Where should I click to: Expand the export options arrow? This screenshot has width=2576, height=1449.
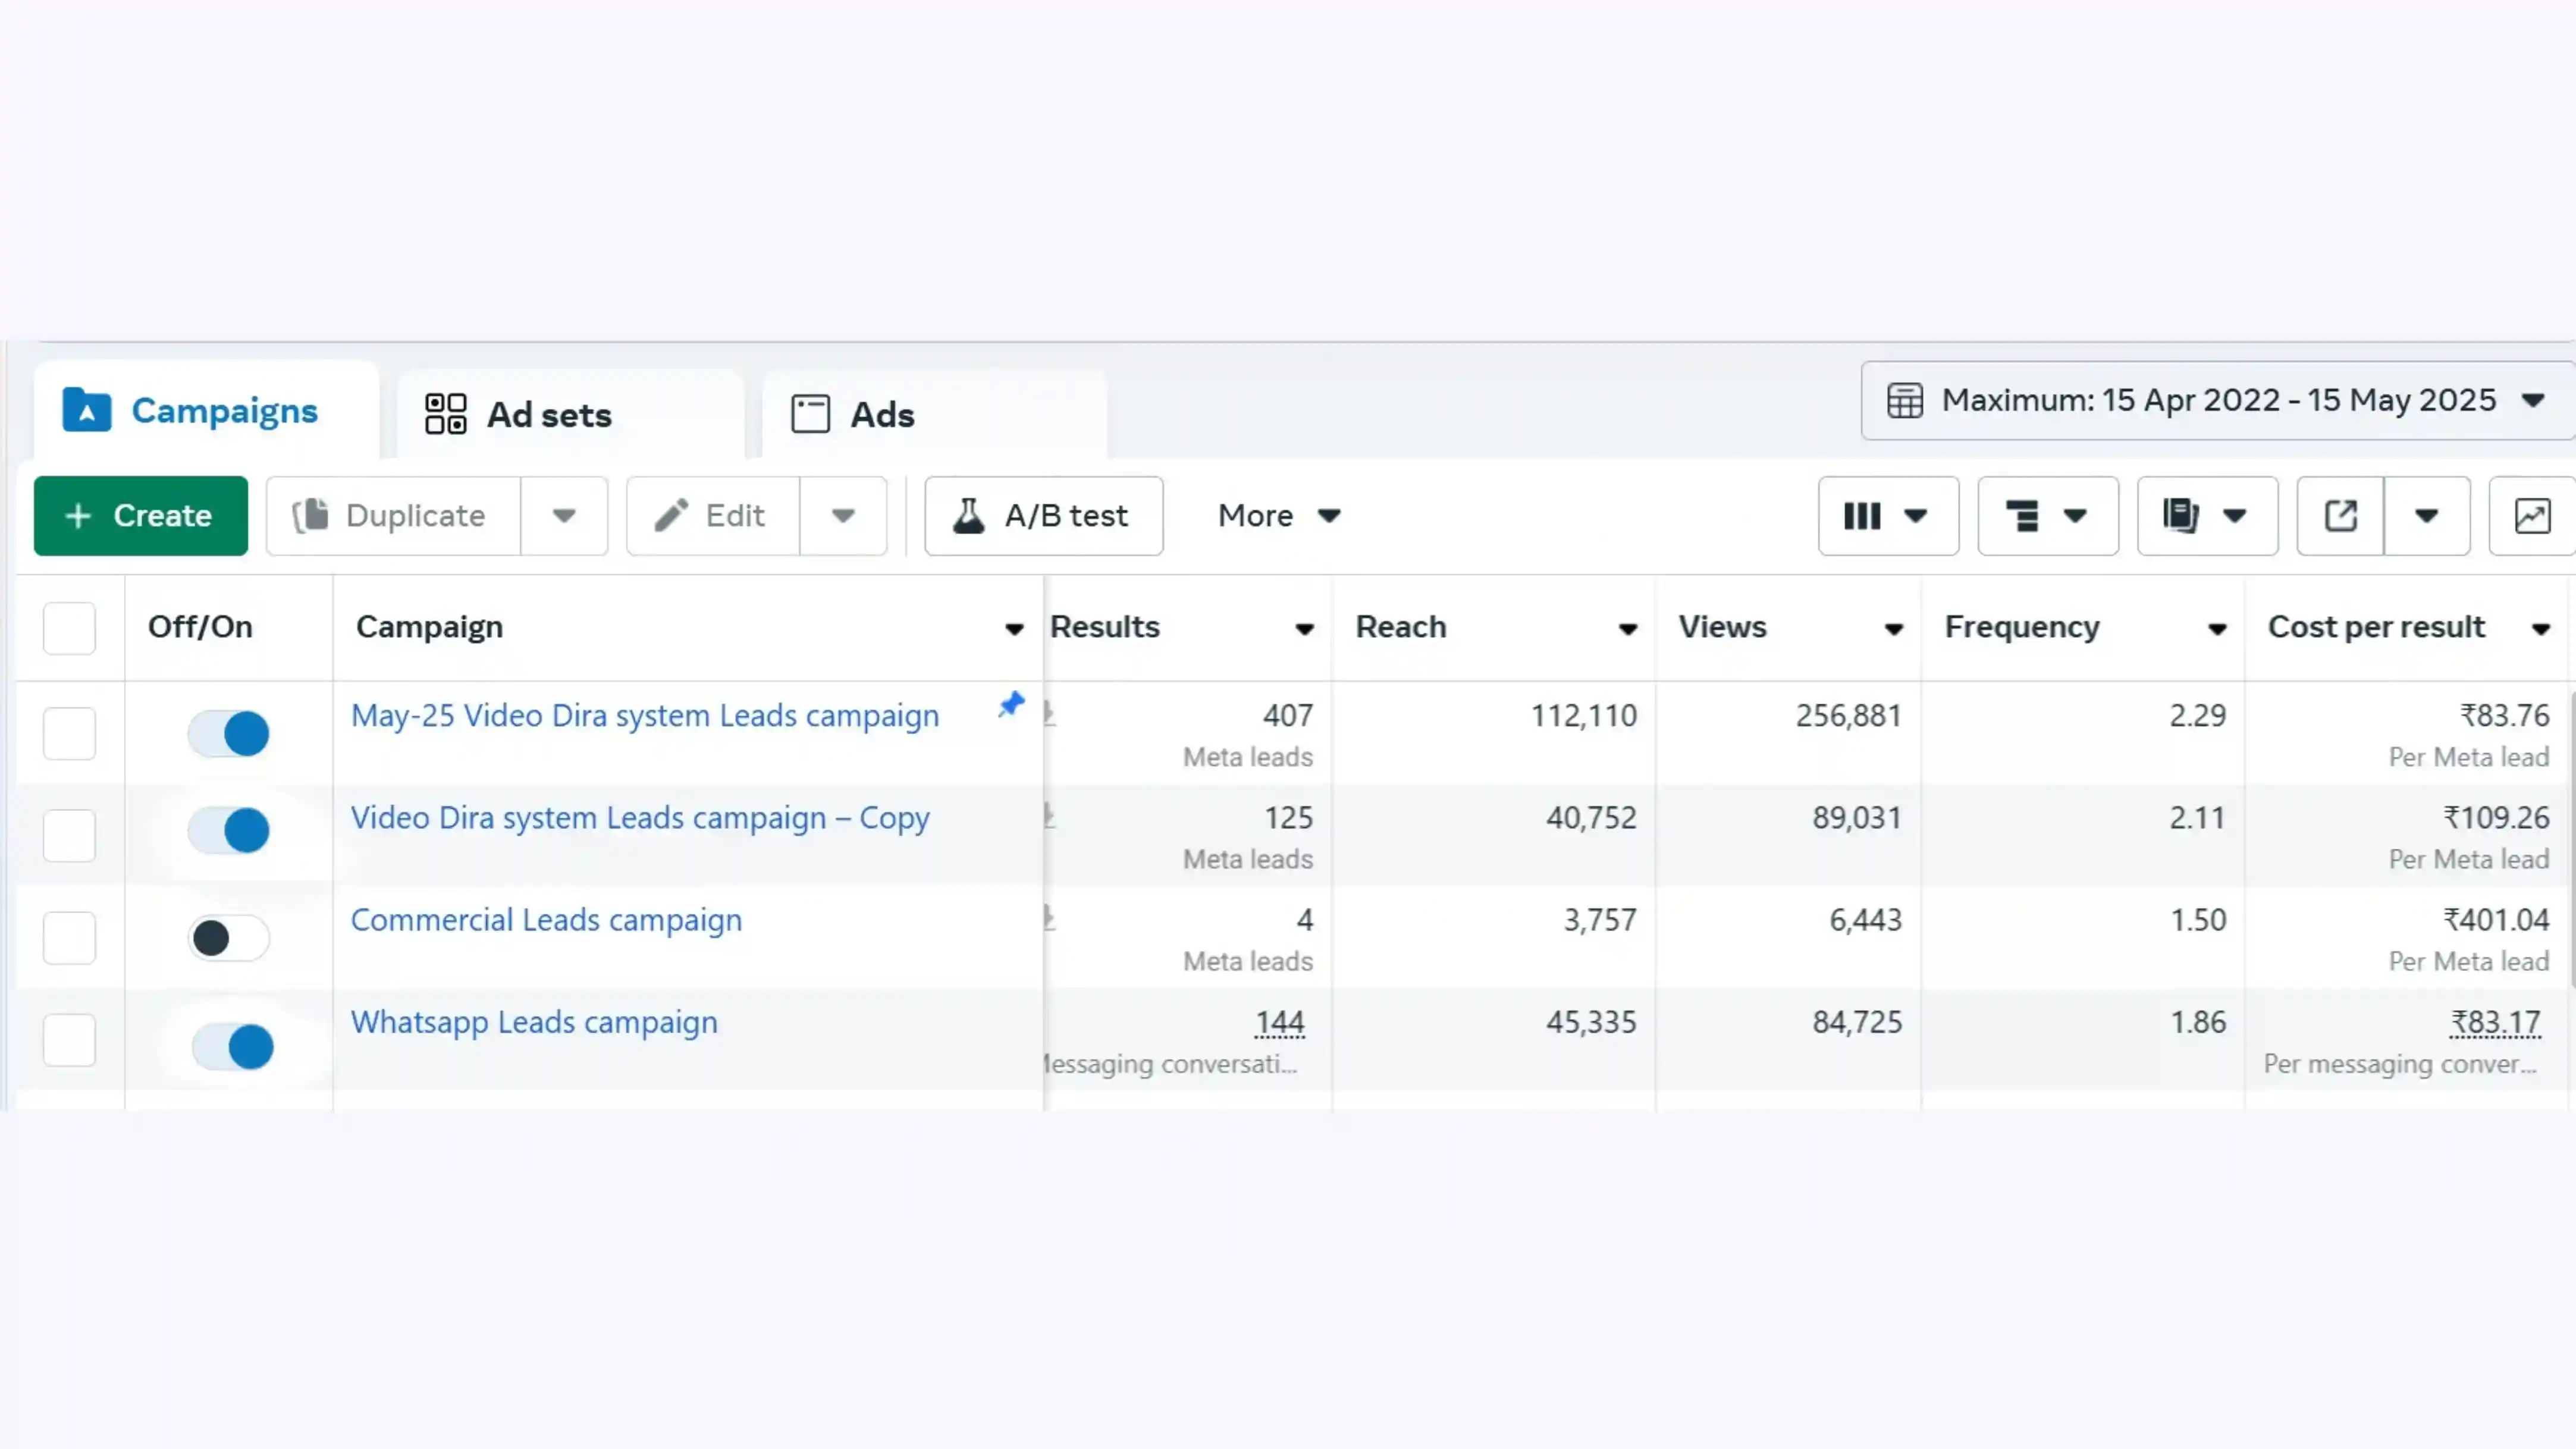click(2426, 516)
